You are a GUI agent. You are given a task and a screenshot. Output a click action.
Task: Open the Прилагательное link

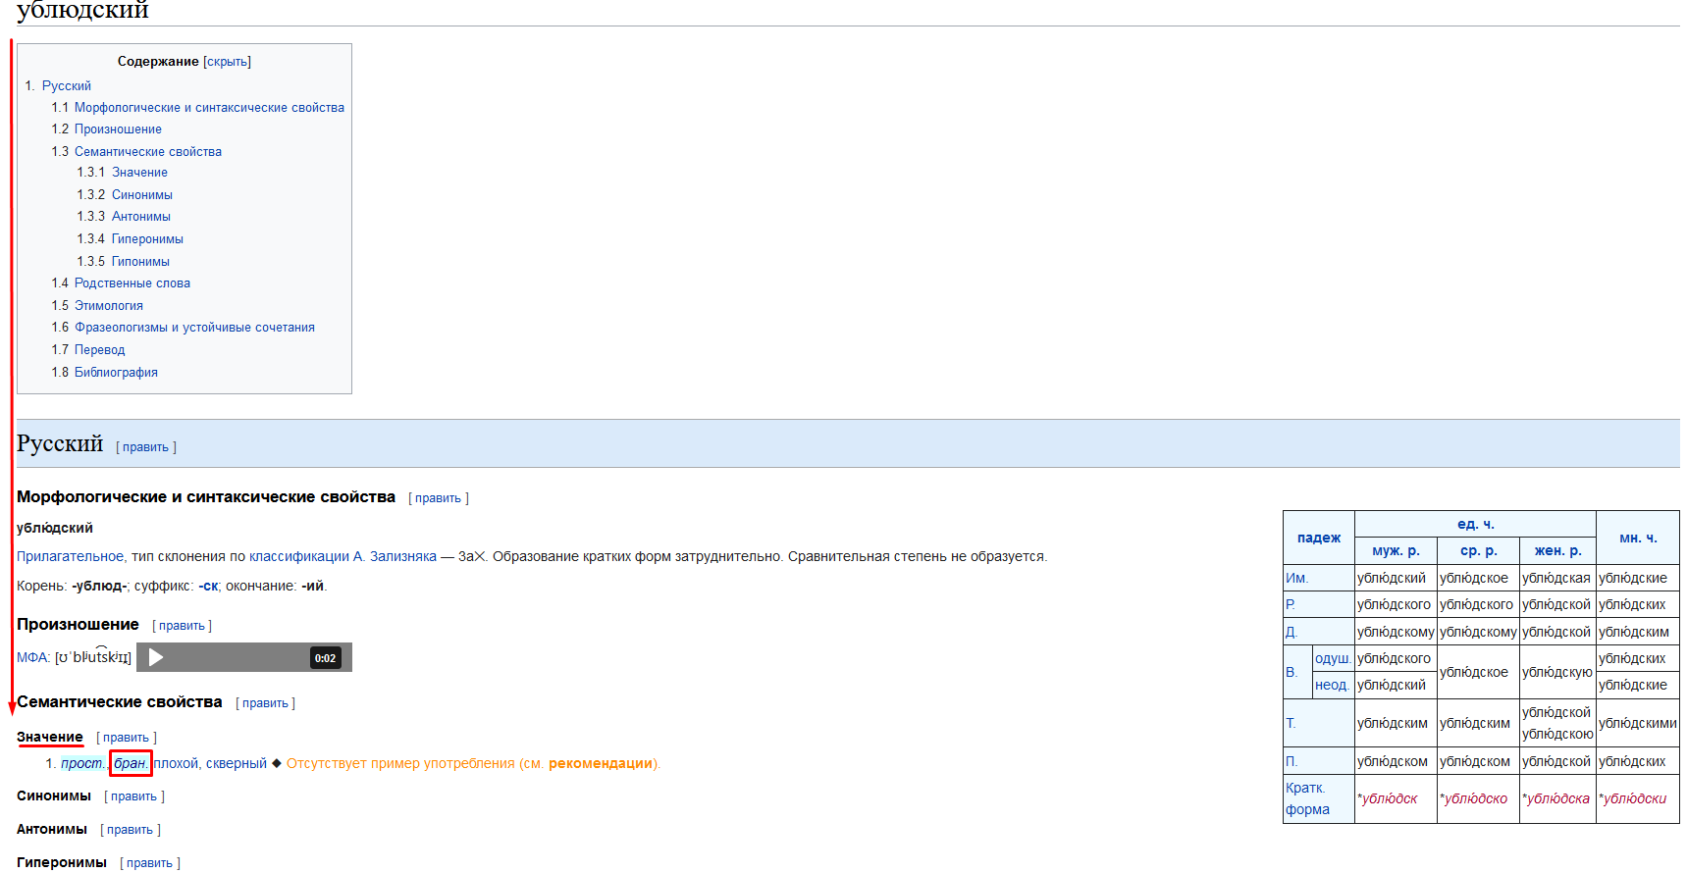tap(70, 556)
